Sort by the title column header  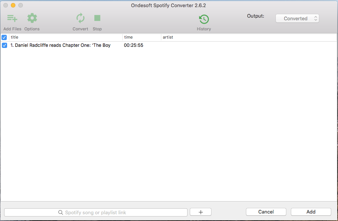click(x=66, y=37)
